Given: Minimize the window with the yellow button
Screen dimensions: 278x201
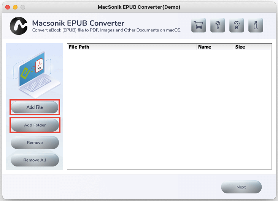Looking at the screenshot, I should pos(15,7).
